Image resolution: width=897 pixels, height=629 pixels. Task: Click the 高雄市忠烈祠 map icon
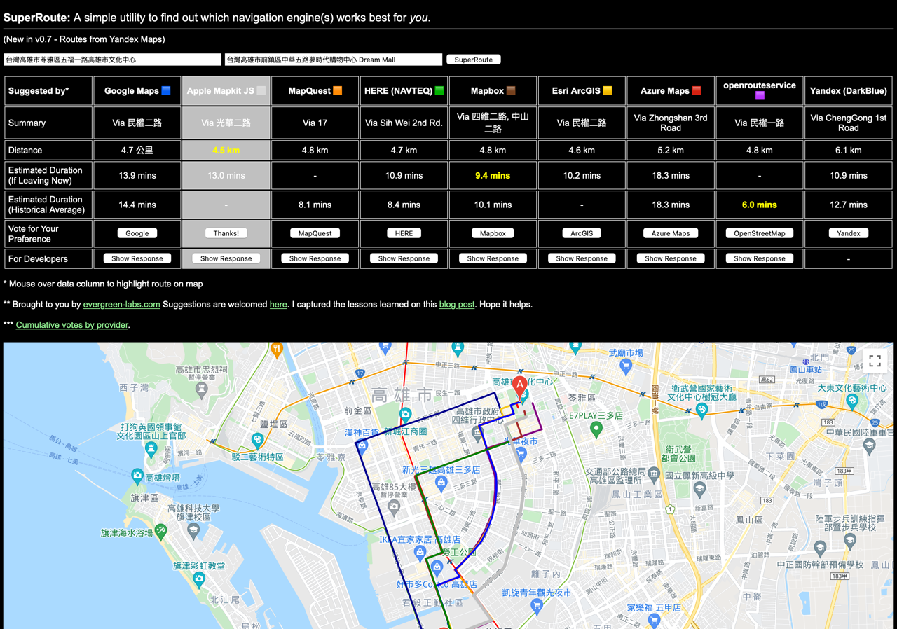tap(202, 389)
